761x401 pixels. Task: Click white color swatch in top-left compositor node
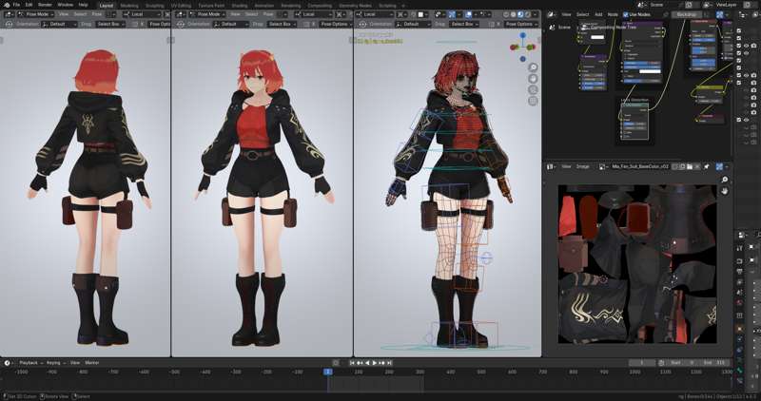click(x=596, y=37)
